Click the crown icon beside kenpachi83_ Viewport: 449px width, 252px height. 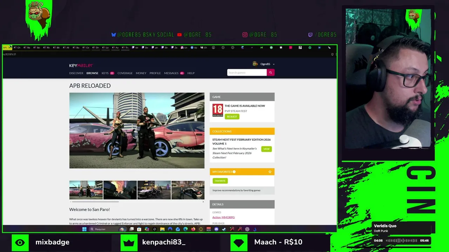[129, 243]
